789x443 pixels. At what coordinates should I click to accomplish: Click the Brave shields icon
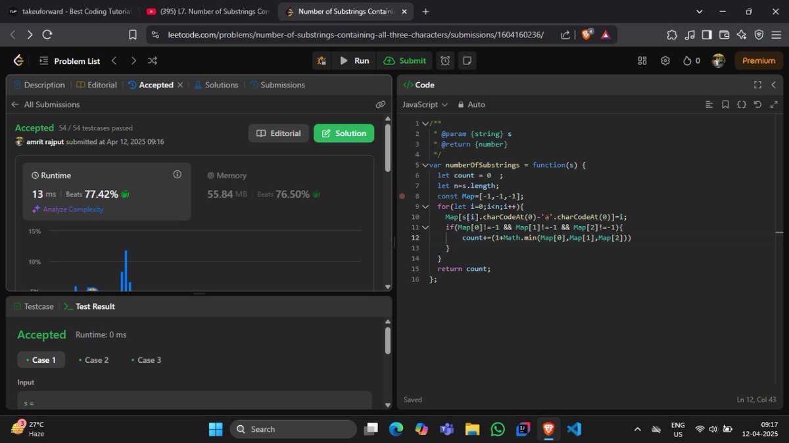pos(586,35)
